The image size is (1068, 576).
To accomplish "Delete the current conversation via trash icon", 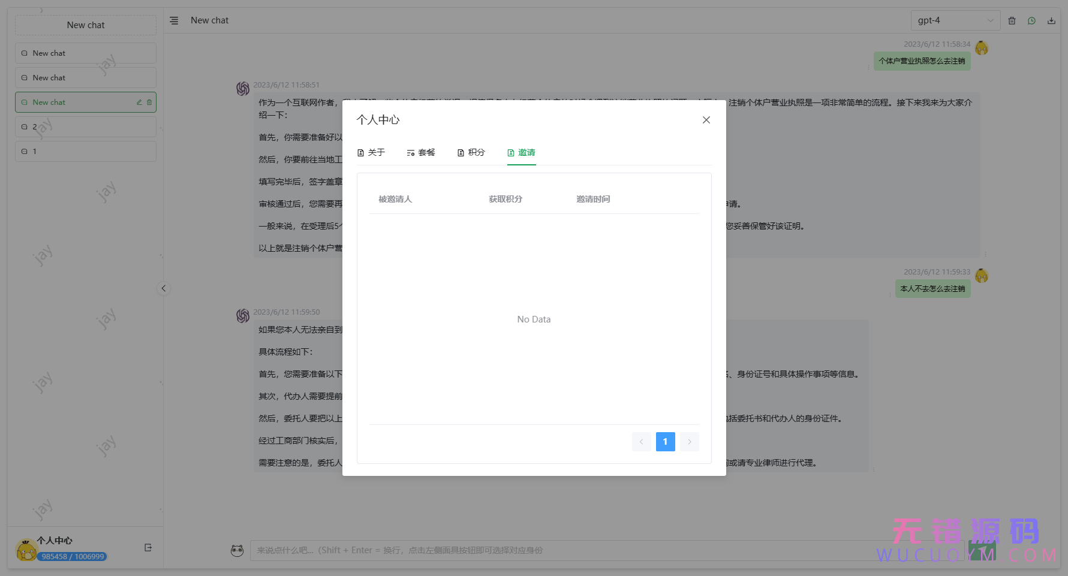I will (1012, 20).
